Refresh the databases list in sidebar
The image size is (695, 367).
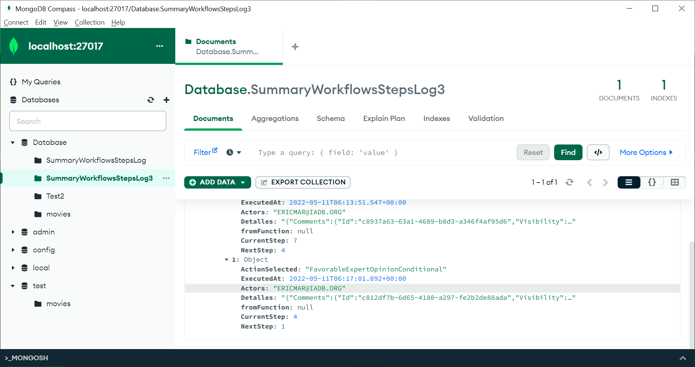pyautogui.click(x=151, y=100)
